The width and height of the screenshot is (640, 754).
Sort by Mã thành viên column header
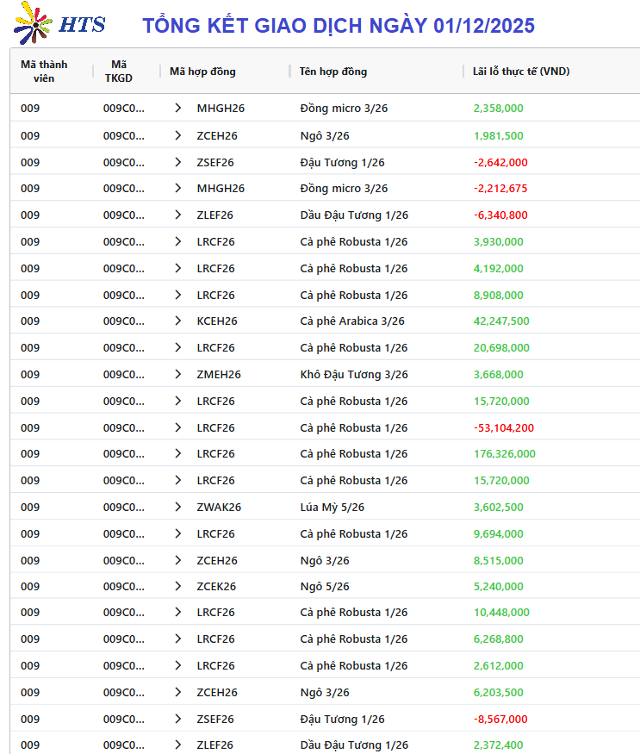pos(44,71)
